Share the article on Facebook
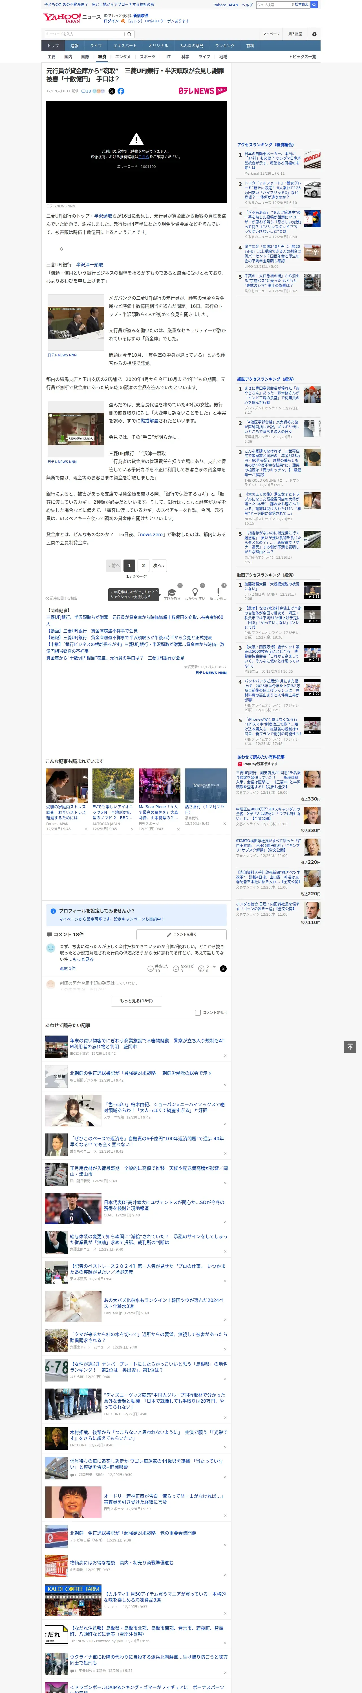 [121, 91]
